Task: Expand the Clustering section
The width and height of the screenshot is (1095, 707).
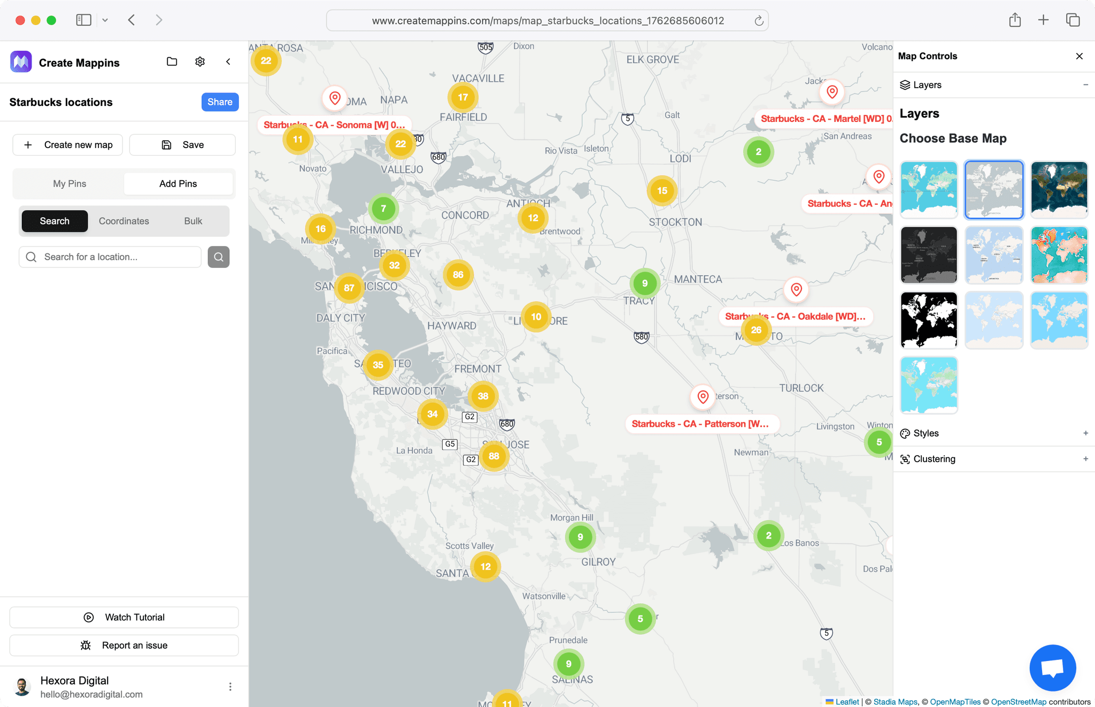Action: click(x=1085, y=459)
